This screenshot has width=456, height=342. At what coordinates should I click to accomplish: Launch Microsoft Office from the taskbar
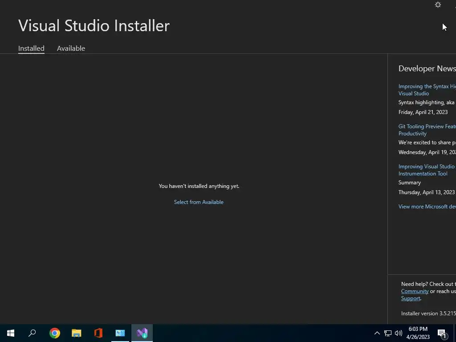(98, 333)
